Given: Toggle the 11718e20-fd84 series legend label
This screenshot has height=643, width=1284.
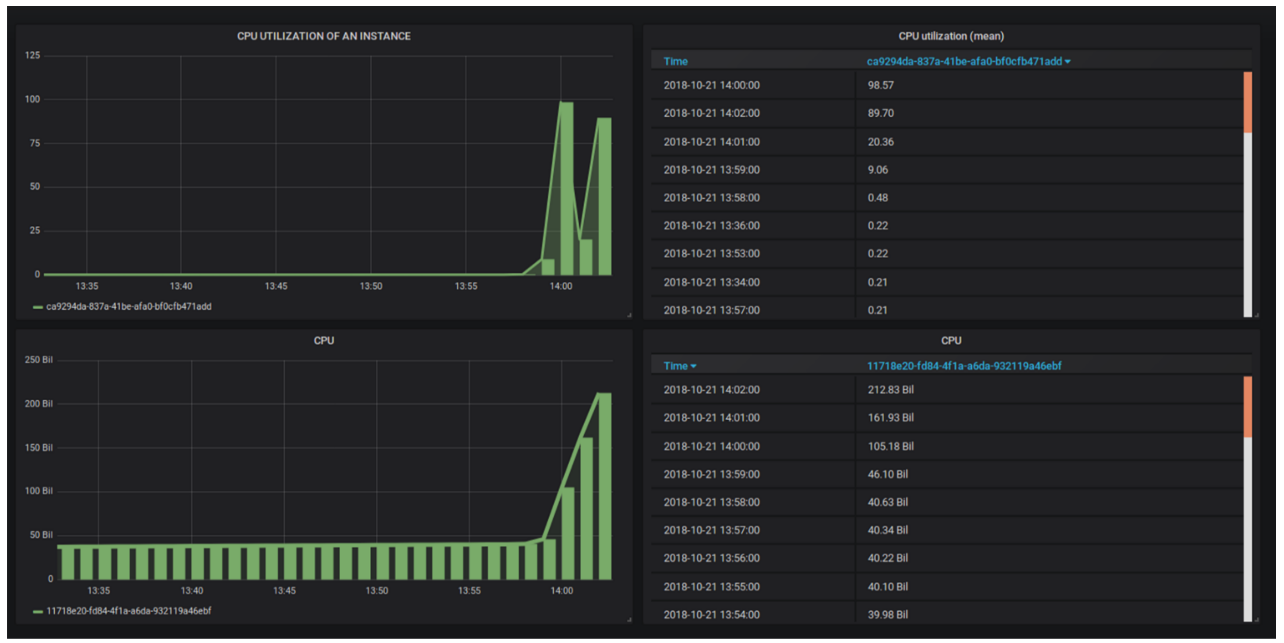Looking at the screenshot, I should tap(129, 611).
